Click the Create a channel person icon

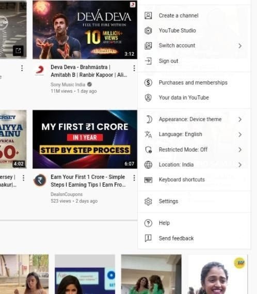point(148,15)
